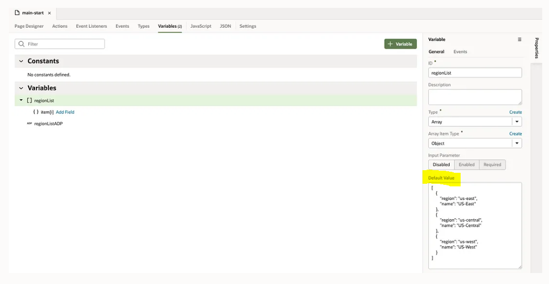Click the search magnifier in Filter box

[21, 44]
